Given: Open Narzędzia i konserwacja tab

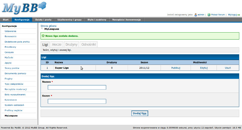Looking at the screenshot, I should pyautogui.click(x=126, y=20).
